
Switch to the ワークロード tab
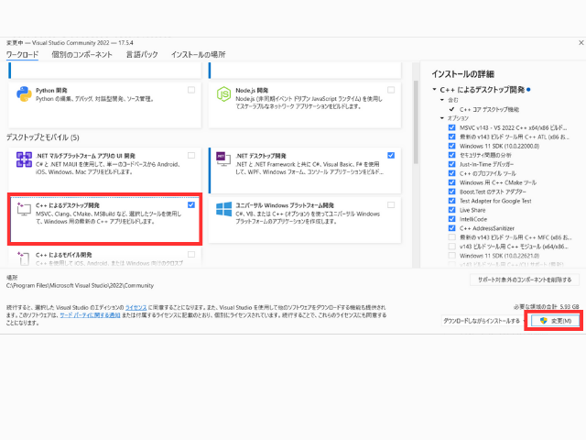pos(22,55)
